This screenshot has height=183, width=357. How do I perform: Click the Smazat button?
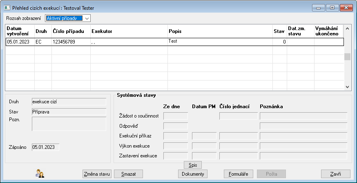tap(128, 174)
